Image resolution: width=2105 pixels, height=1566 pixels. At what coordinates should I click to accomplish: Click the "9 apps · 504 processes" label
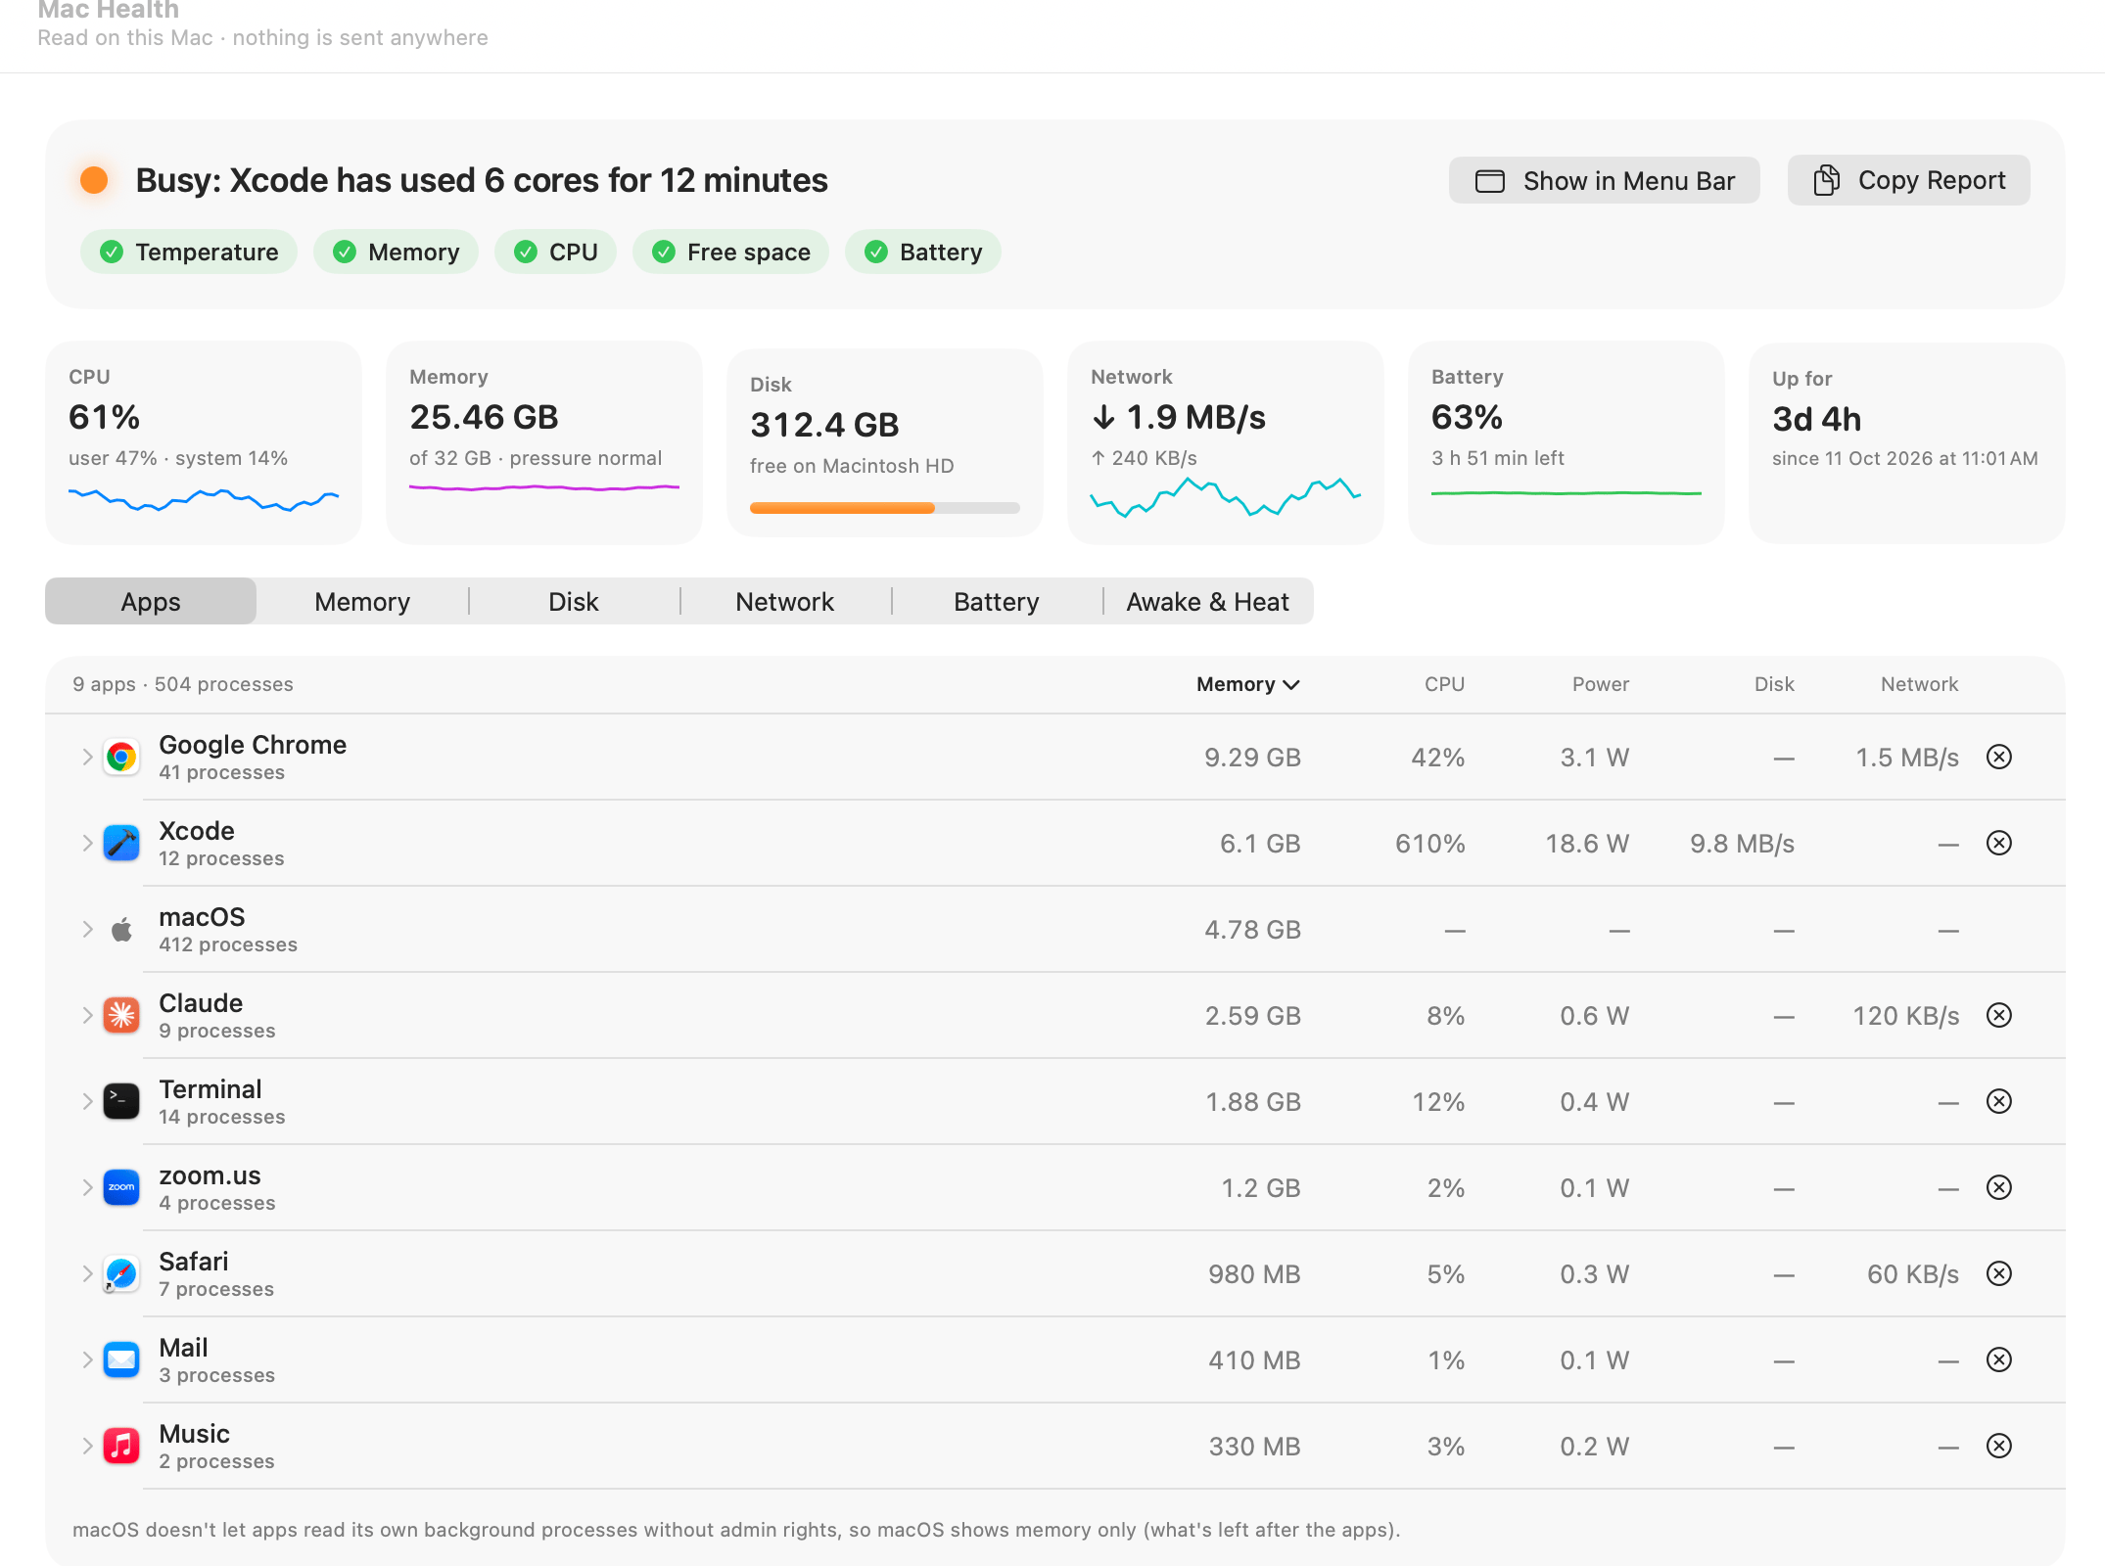(x=183, y=684)
